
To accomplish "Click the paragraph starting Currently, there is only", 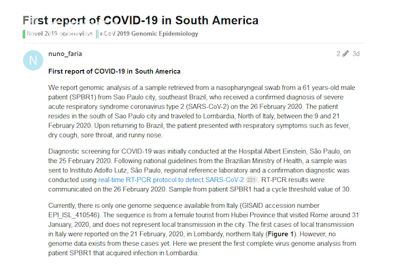I will (x=203, y=229).
